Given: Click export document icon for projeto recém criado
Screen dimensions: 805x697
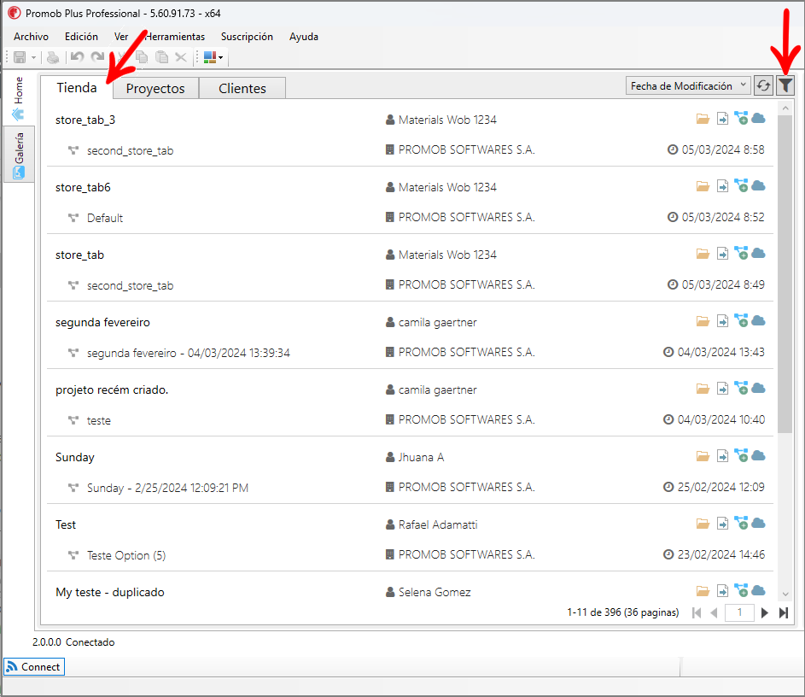Looking at the screenshot, I should point(722,389).
